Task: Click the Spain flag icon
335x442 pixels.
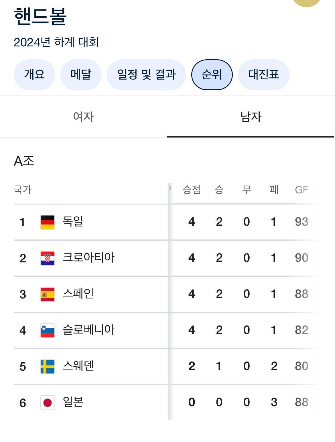Action: [48, 294]
